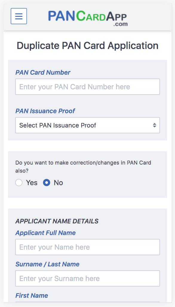Choose an option from the issuance proof combo box
175x307 pixels.
87,125
